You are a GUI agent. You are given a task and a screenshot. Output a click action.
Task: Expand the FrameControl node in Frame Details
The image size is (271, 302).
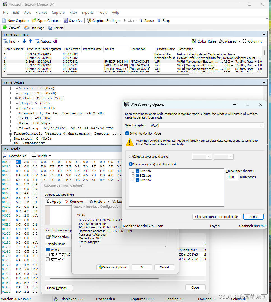[x=11, y=134]
